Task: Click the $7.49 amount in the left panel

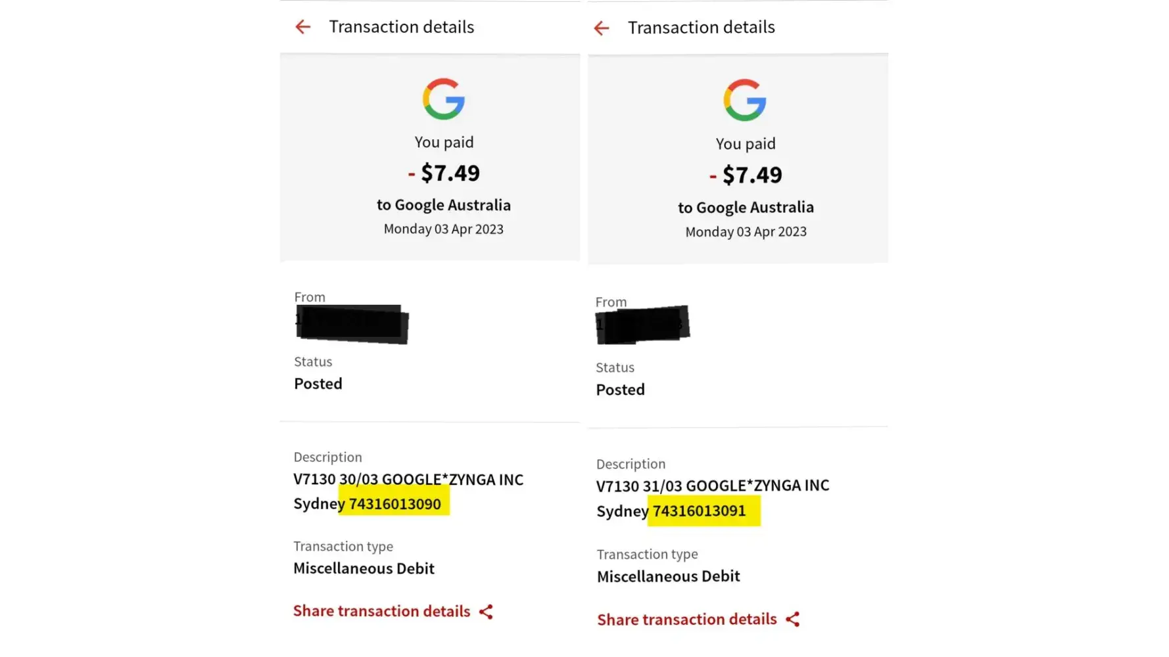Action: pyautogui.click(x=450, y=173)
